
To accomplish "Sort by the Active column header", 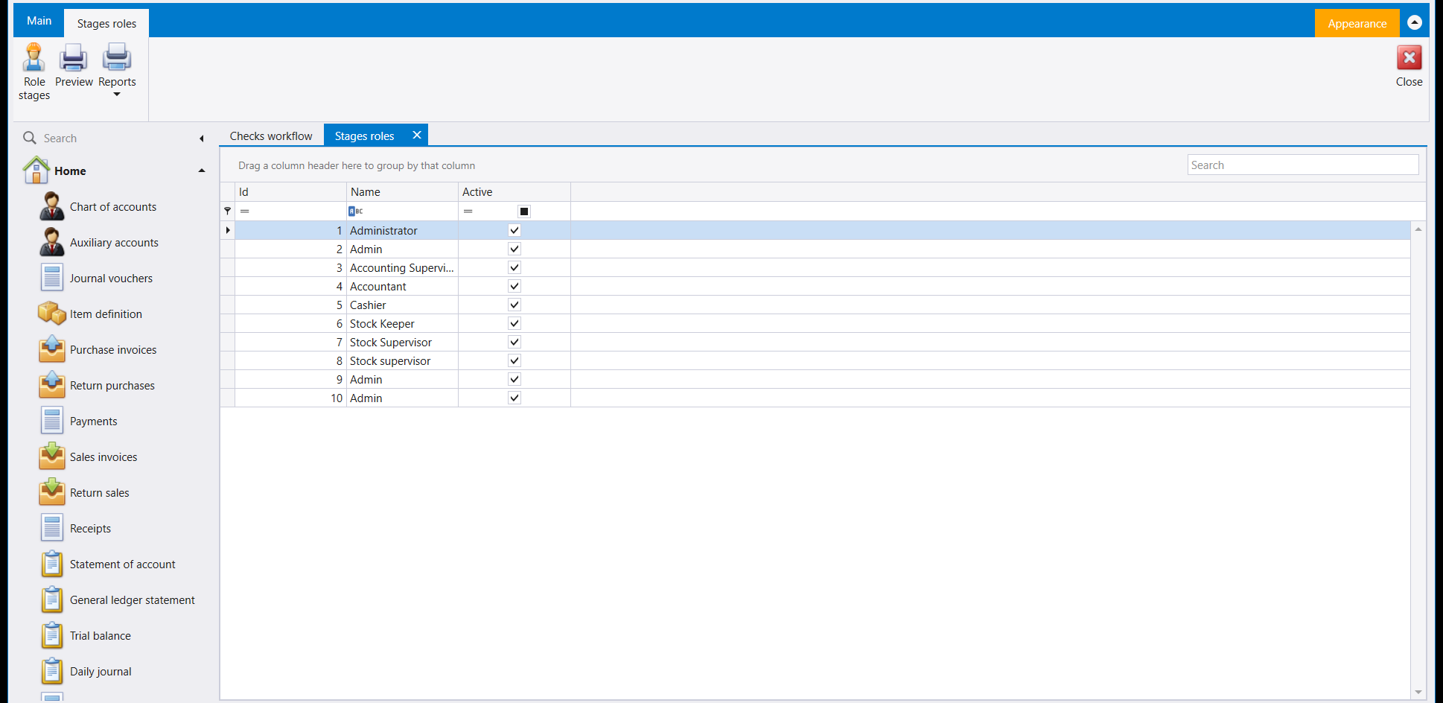I will click(515, 192).
